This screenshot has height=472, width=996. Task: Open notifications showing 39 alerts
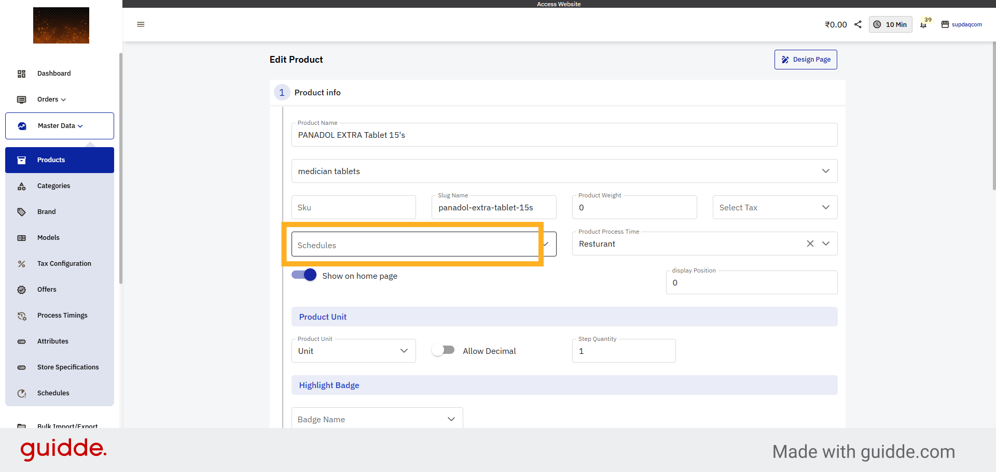click(x=925, y=24)
